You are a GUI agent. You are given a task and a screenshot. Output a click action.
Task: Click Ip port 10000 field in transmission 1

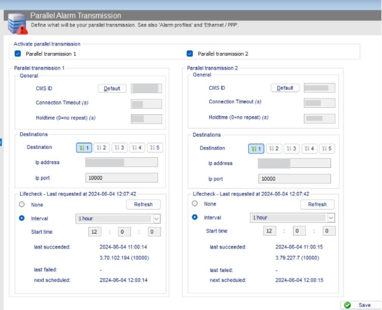click(122, 178)
